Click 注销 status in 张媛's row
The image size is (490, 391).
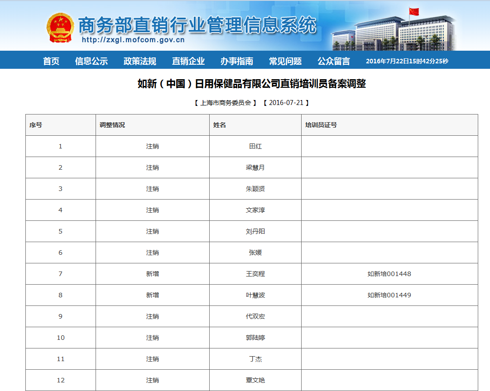[153, 253]
